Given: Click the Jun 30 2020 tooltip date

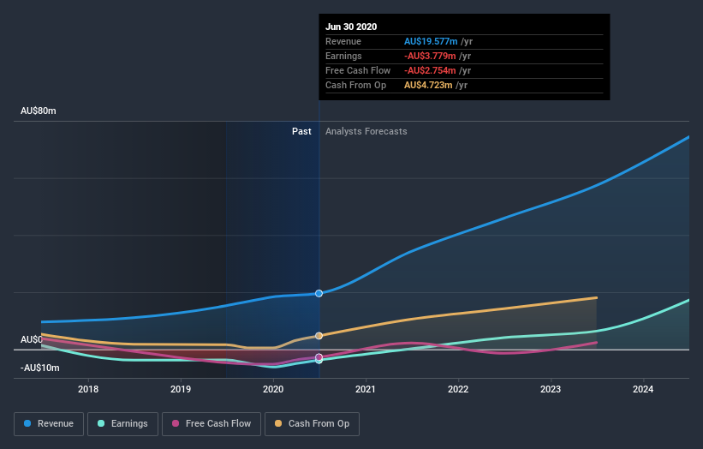Looking at the screenshot, I should click(351, 27).
